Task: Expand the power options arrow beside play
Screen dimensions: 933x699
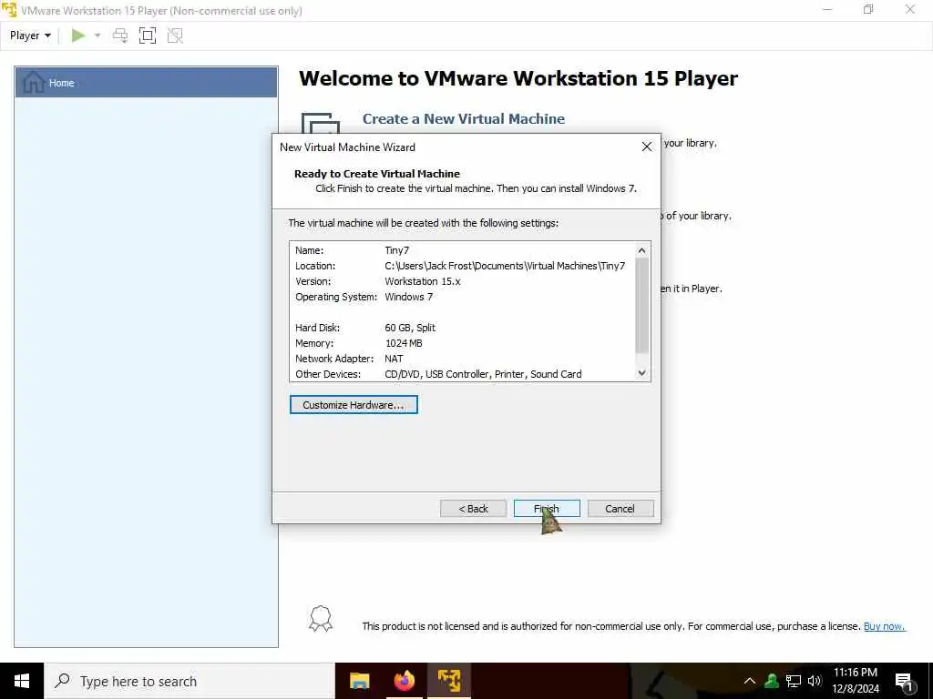Action: (97, 35)
